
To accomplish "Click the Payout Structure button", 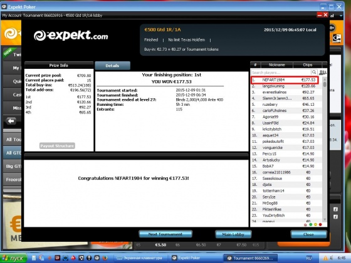I will 57,146.
